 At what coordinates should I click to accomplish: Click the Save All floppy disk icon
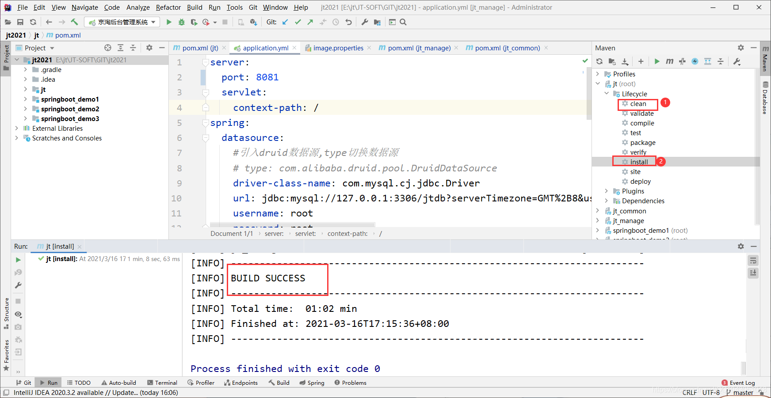point(20,22)
